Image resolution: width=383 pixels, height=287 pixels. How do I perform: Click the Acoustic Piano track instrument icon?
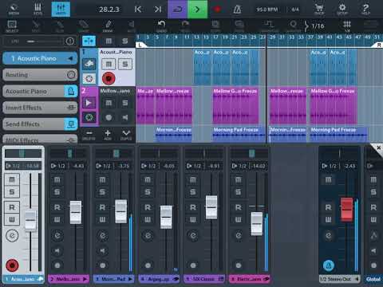[x=89, y=64]
